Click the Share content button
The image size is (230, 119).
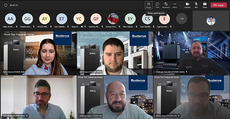pos(205,5)
